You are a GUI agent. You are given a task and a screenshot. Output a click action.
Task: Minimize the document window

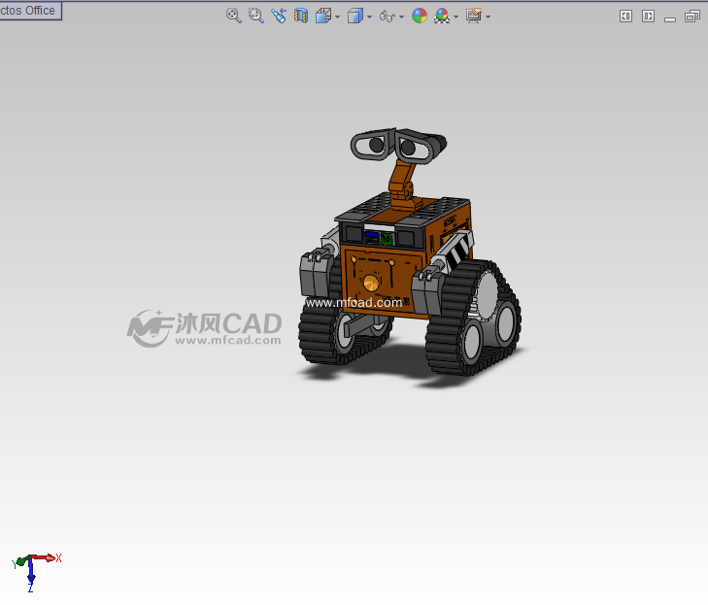click(x=670, y=18)
